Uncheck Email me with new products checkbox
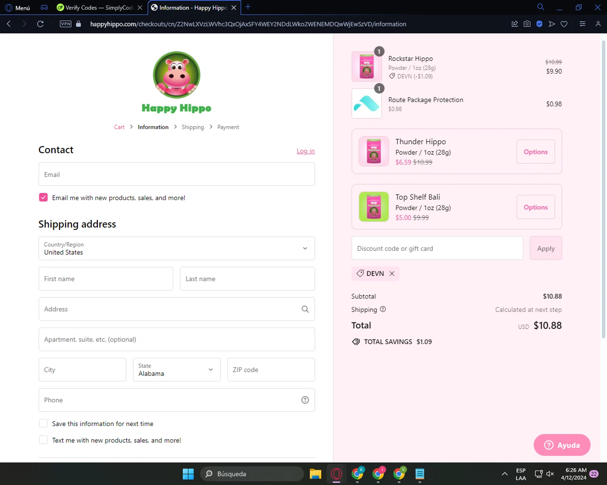Screen dimensions: 607x485 pos(43,197)
